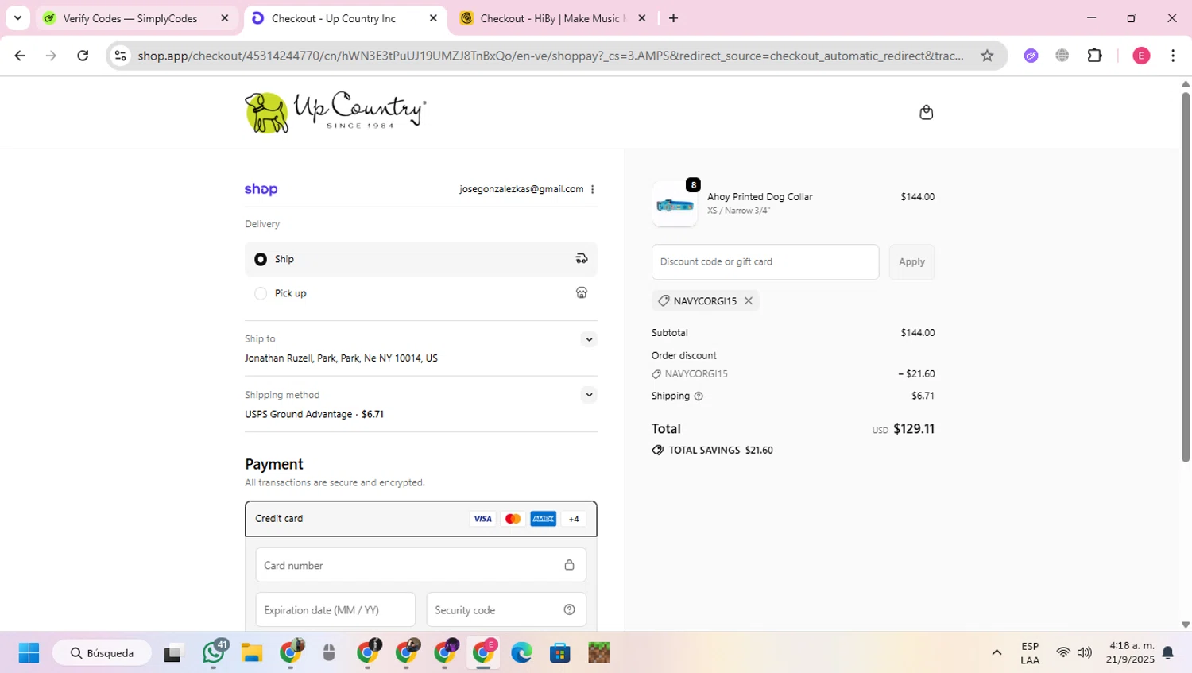Screen dimensions: 1192x673
Task: Open a new browser tab
Action: coord(673,18)
